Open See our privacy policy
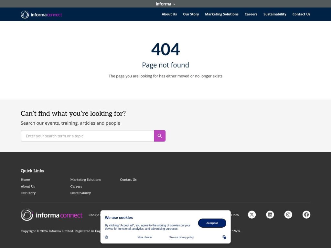The image size is (331, 248). point(181,237)
